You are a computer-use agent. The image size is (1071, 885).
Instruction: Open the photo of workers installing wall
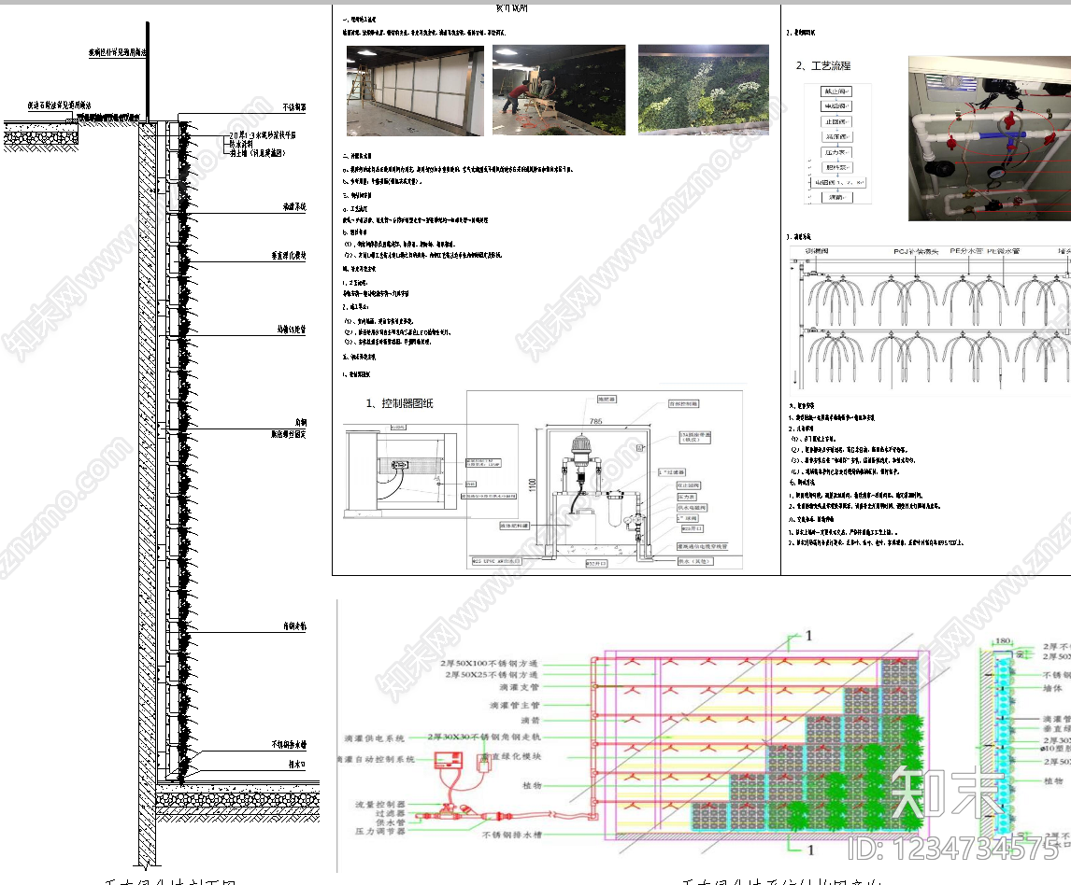point(559,90)
